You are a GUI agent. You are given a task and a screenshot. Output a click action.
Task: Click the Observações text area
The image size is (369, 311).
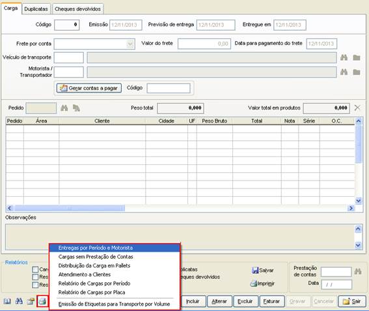click(x=180, y=237)
